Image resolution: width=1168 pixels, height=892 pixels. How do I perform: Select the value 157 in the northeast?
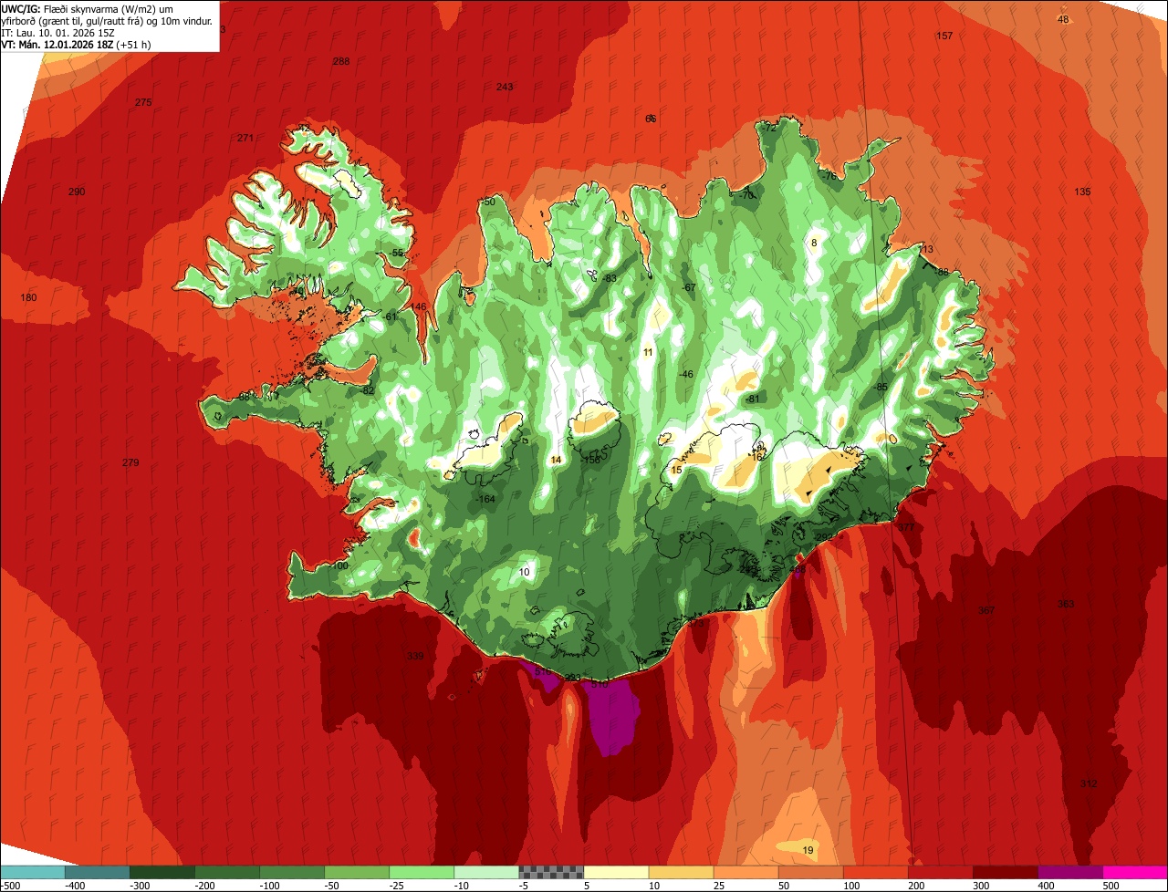click(x=944, y=36)
